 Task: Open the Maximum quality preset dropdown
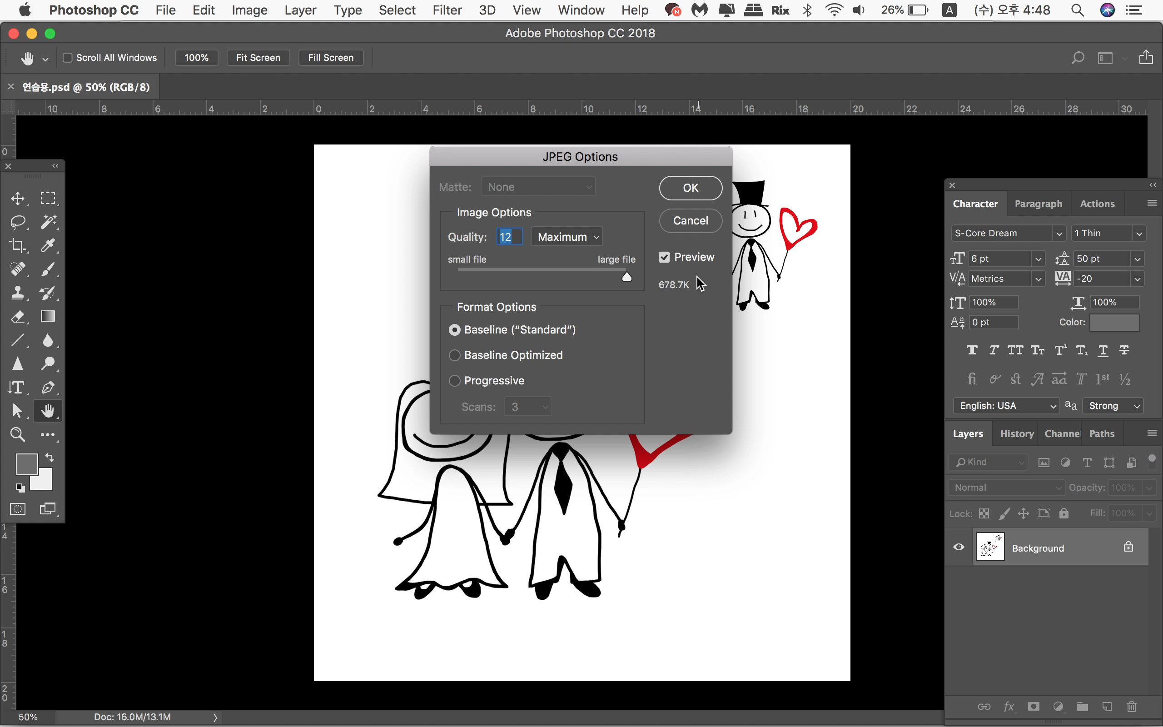(567, 237)
